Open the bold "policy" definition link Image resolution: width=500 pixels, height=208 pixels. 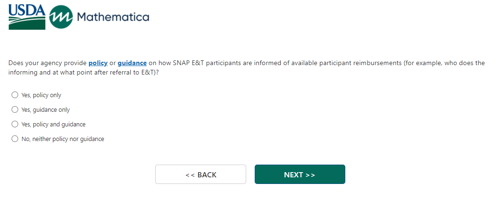98,63
